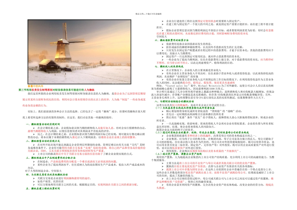This screenshot has width=297, height=210.
Task: Click red text '维持企业在业绩上的持续繁荣'
Action: [118, 137]
